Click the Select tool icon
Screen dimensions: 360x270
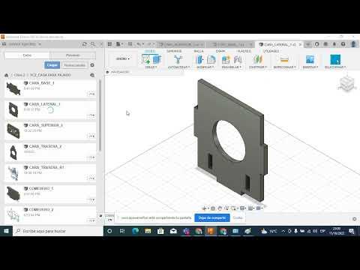tap(335, 59)
